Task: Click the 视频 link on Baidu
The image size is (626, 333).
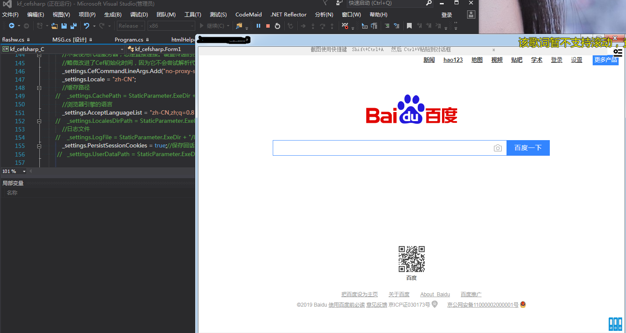Action: (497, 60)
